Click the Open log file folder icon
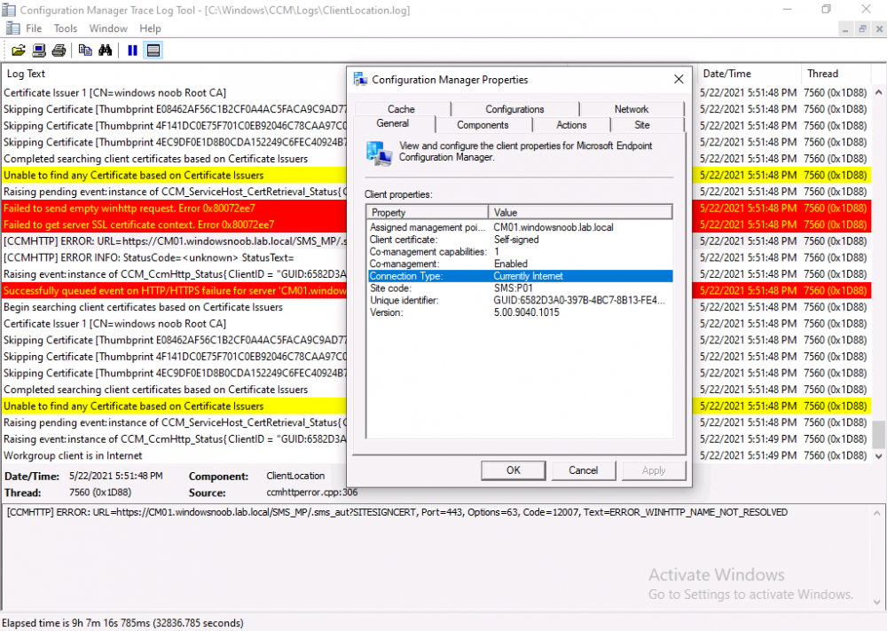Viewport: 887px width, 631px height. 18,51
